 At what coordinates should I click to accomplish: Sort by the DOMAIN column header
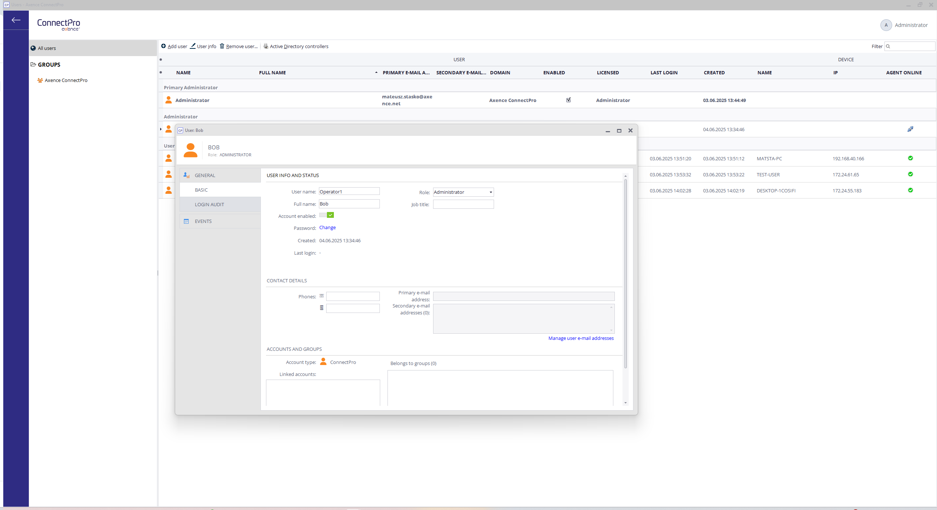point(500,72)
